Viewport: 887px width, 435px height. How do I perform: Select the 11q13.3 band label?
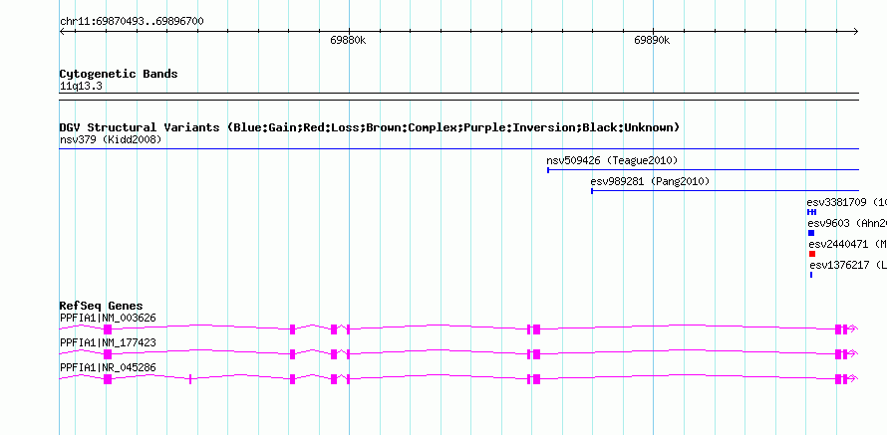coord(81,87)
